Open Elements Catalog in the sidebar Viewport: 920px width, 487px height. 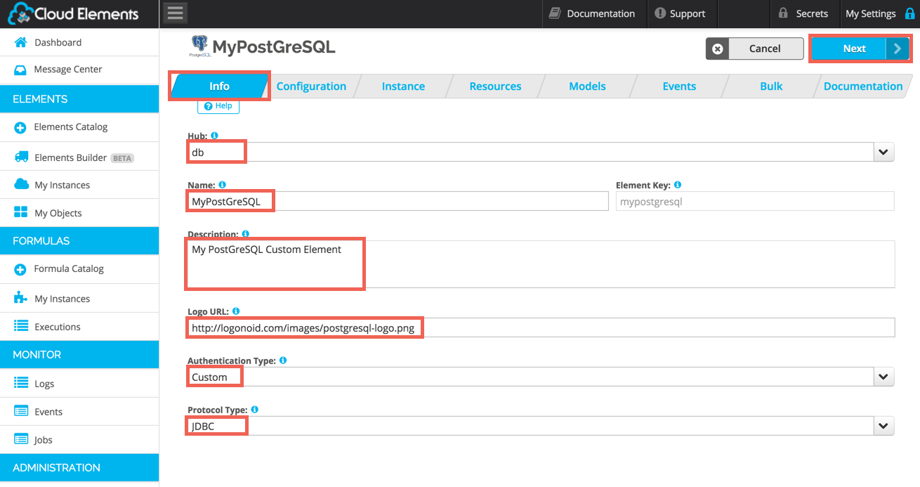click(79, 127)
